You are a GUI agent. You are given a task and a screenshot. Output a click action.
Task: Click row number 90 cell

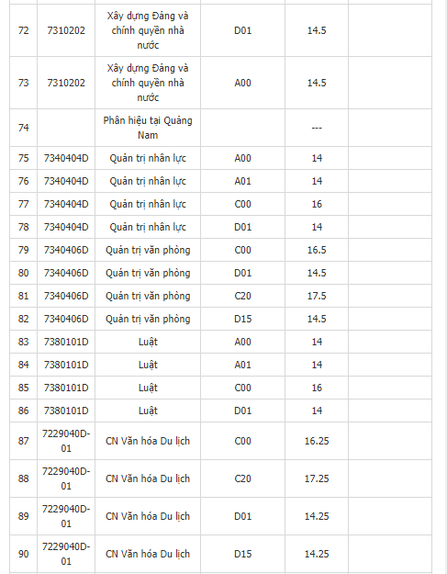[24, 554]
